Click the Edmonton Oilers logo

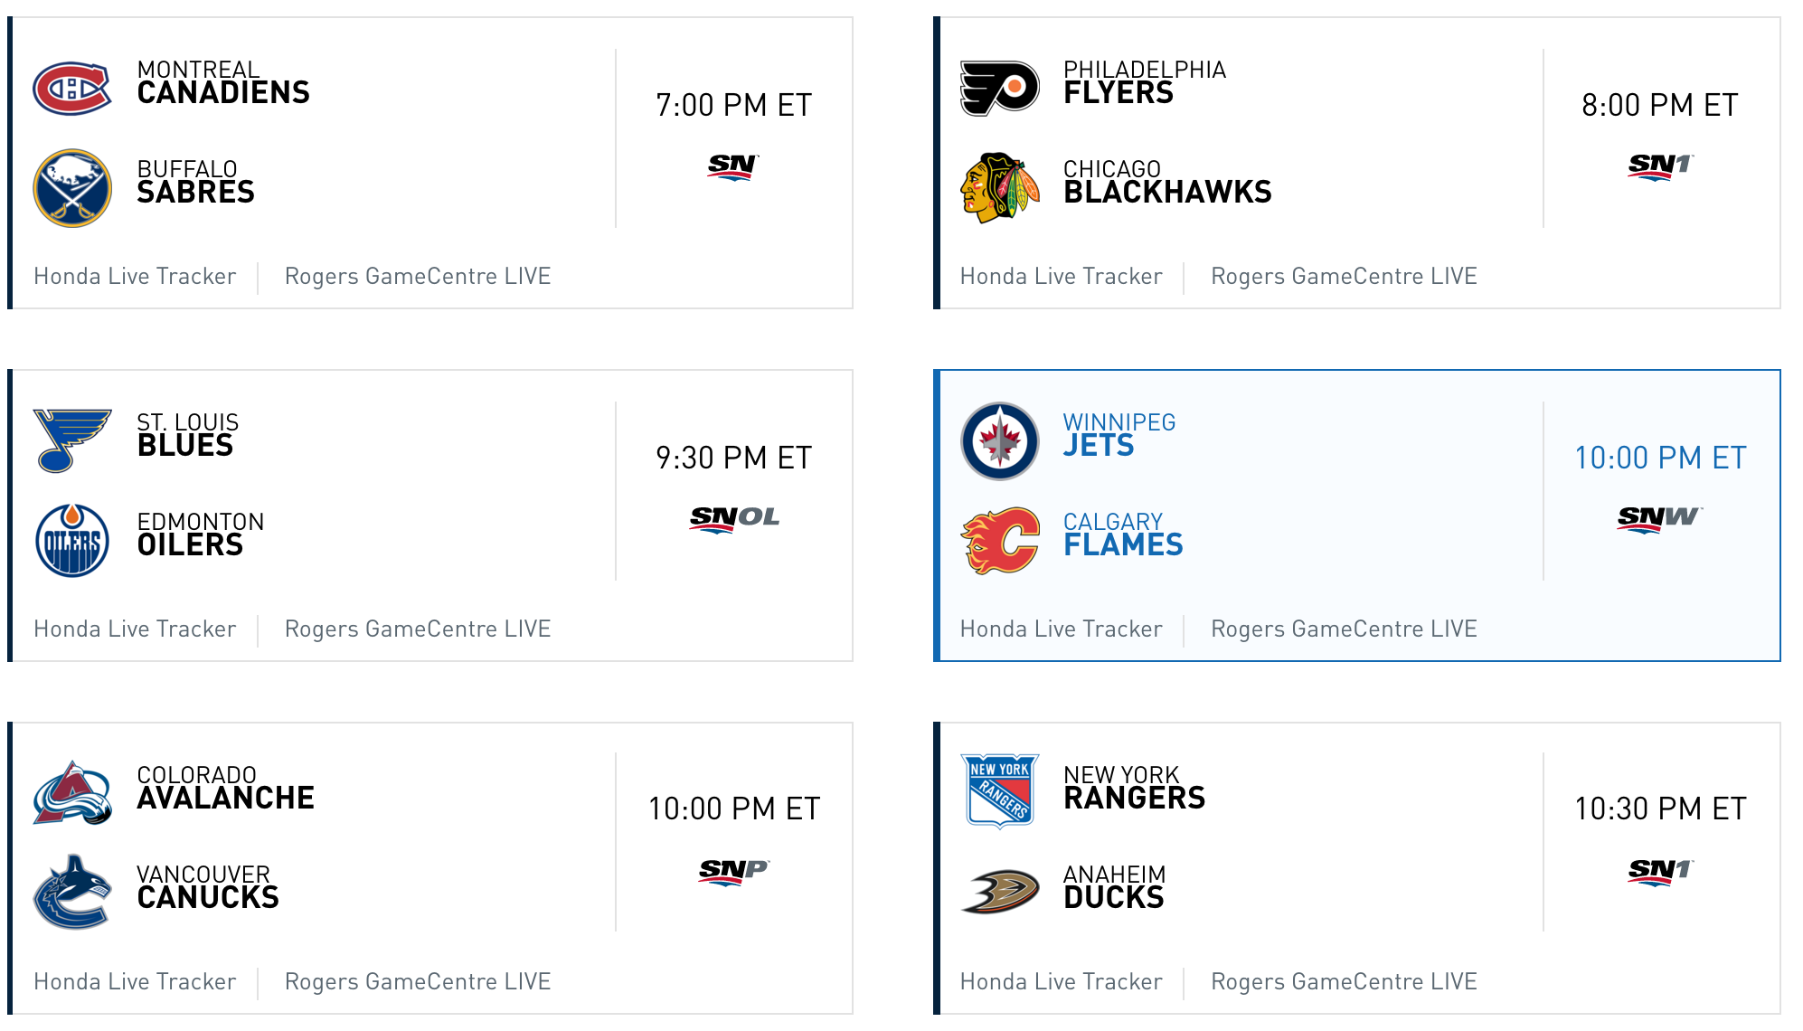click(x=72, y=541)
